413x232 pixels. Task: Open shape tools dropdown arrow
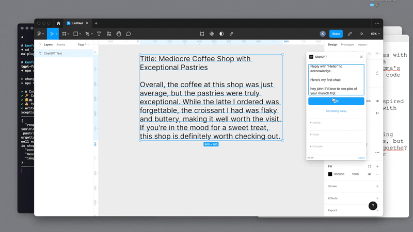coord(80,34)
